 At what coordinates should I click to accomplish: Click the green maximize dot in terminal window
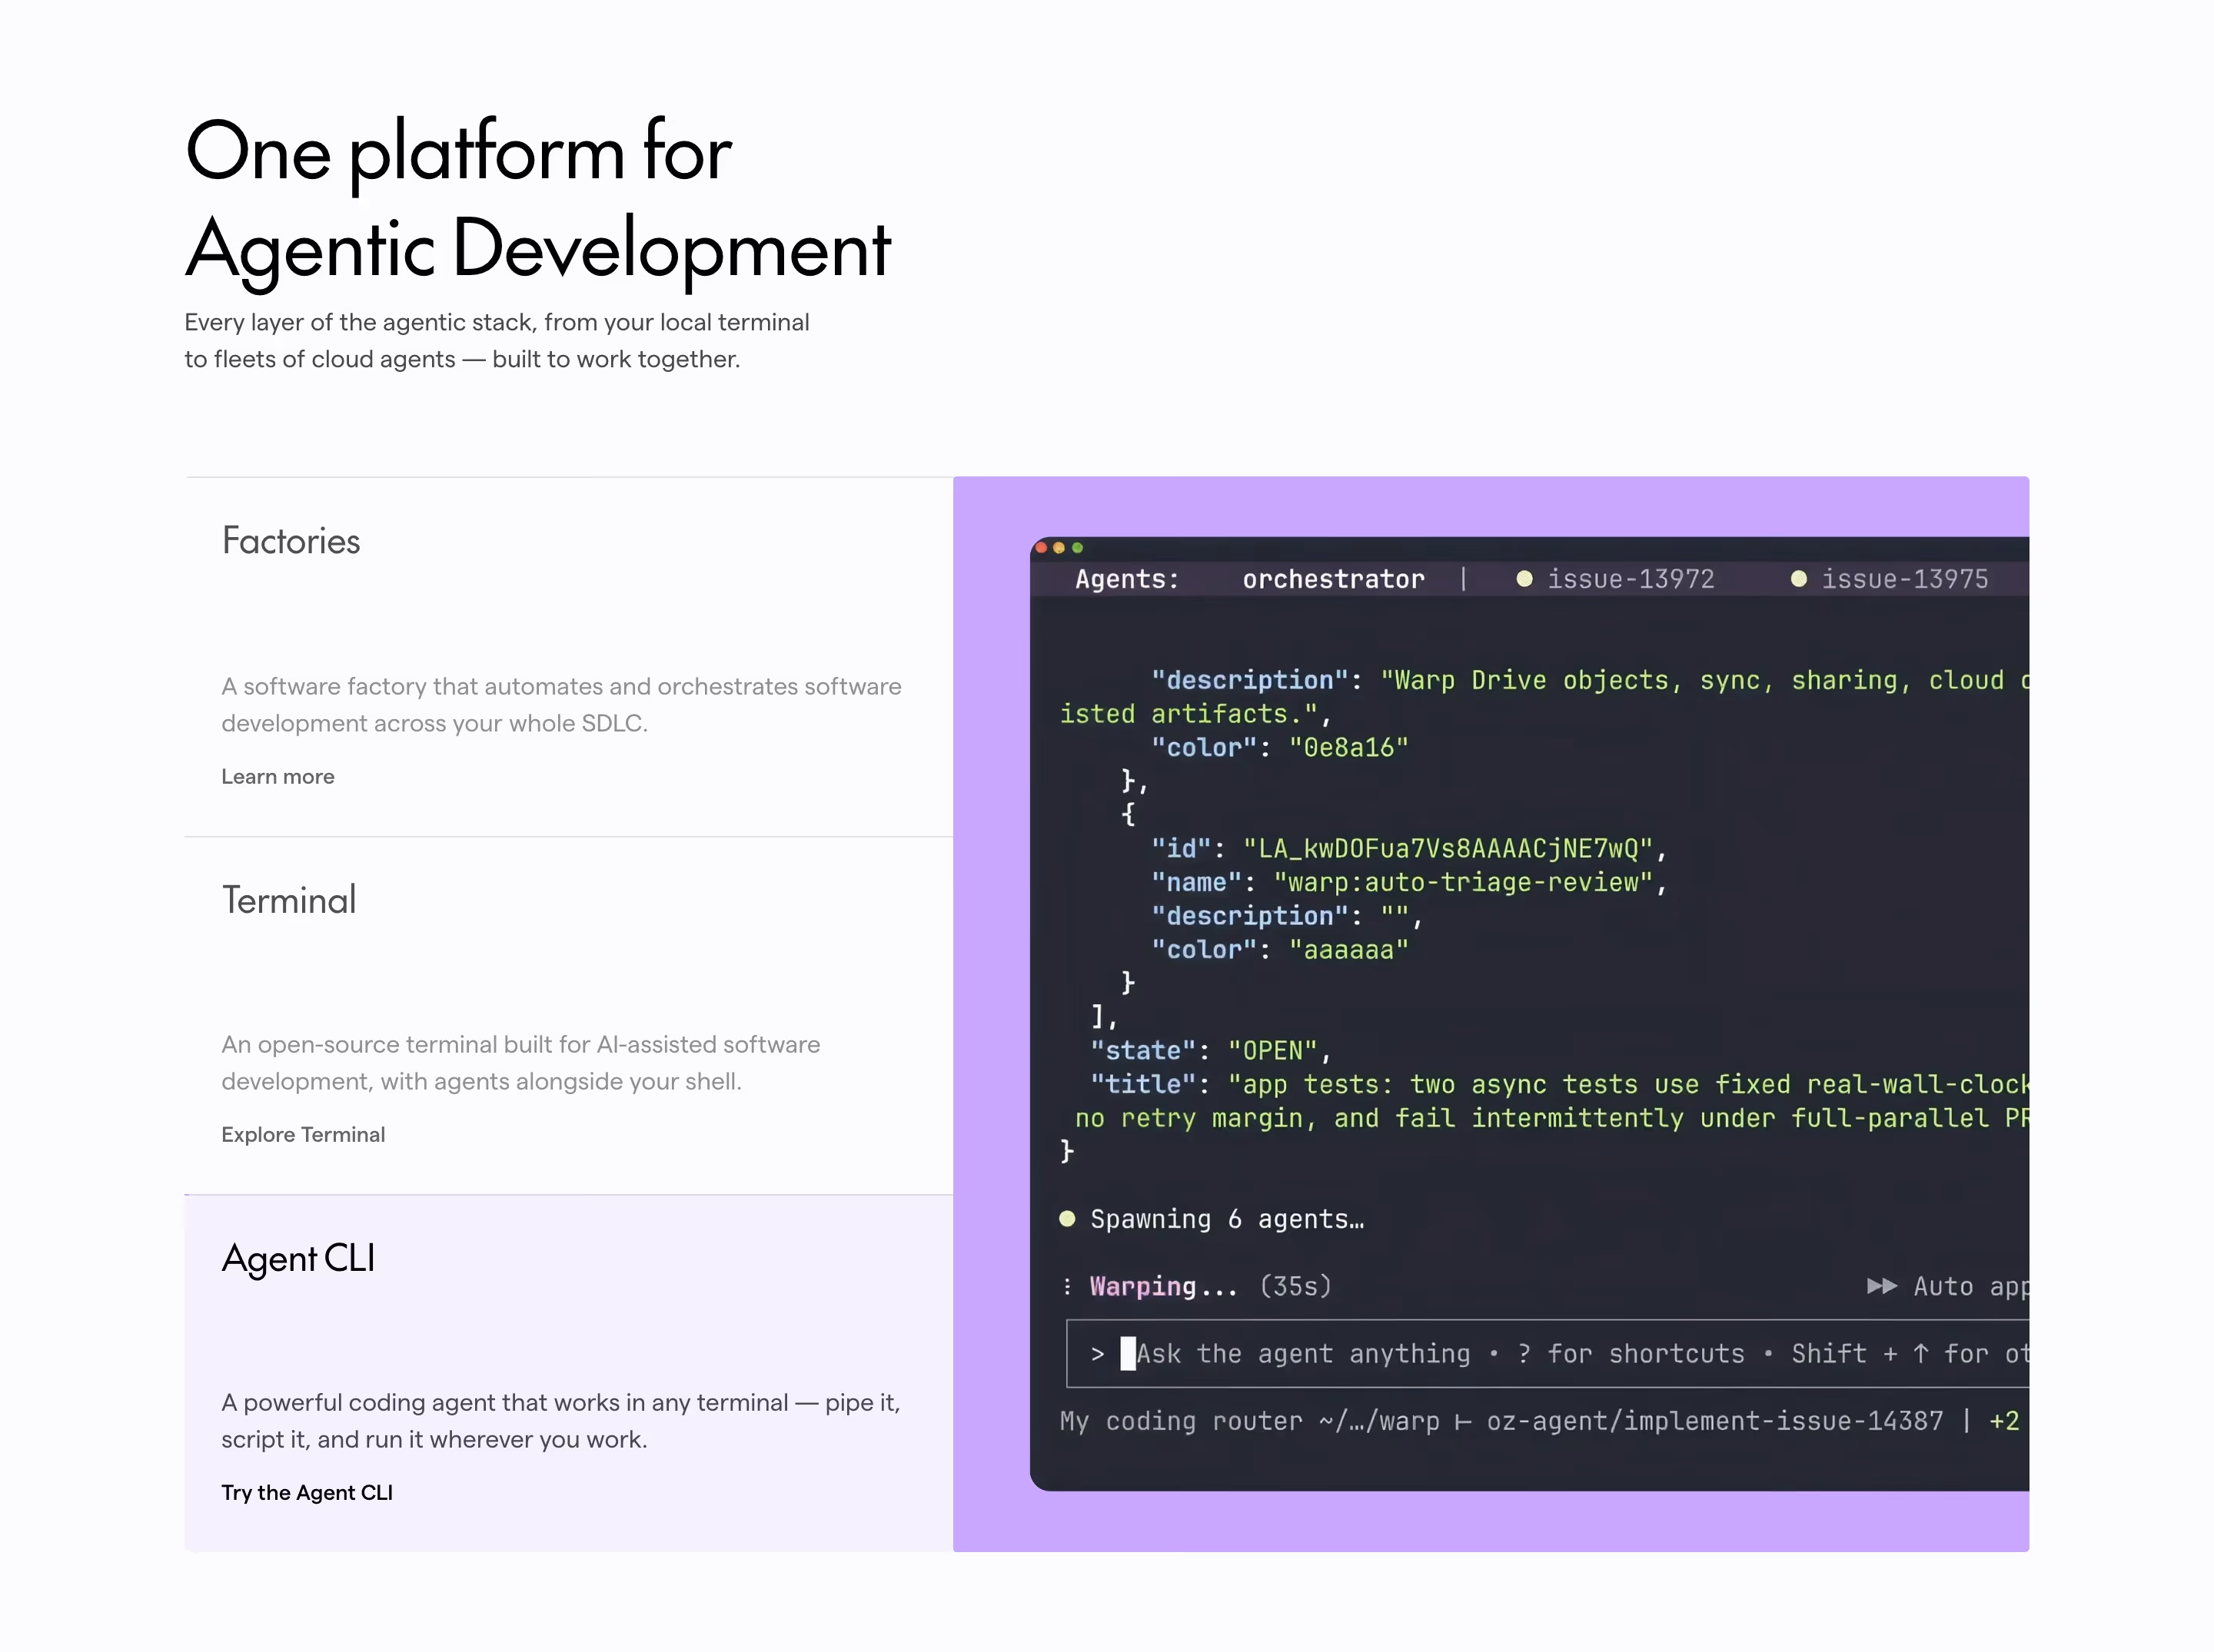coord(1078,547)
